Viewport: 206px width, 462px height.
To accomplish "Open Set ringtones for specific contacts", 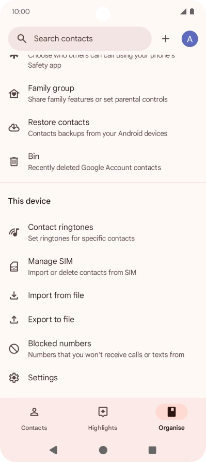I will coord(82,239).
